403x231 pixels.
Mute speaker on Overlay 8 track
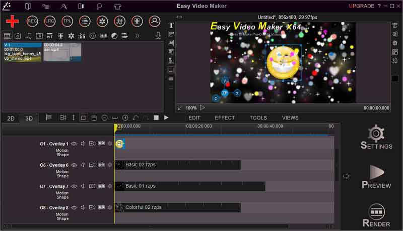point(83,207)
